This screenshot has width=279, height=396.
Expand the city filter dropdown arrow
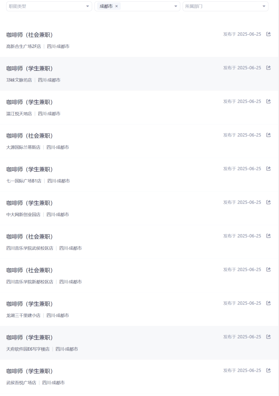(x=176, y=6)
